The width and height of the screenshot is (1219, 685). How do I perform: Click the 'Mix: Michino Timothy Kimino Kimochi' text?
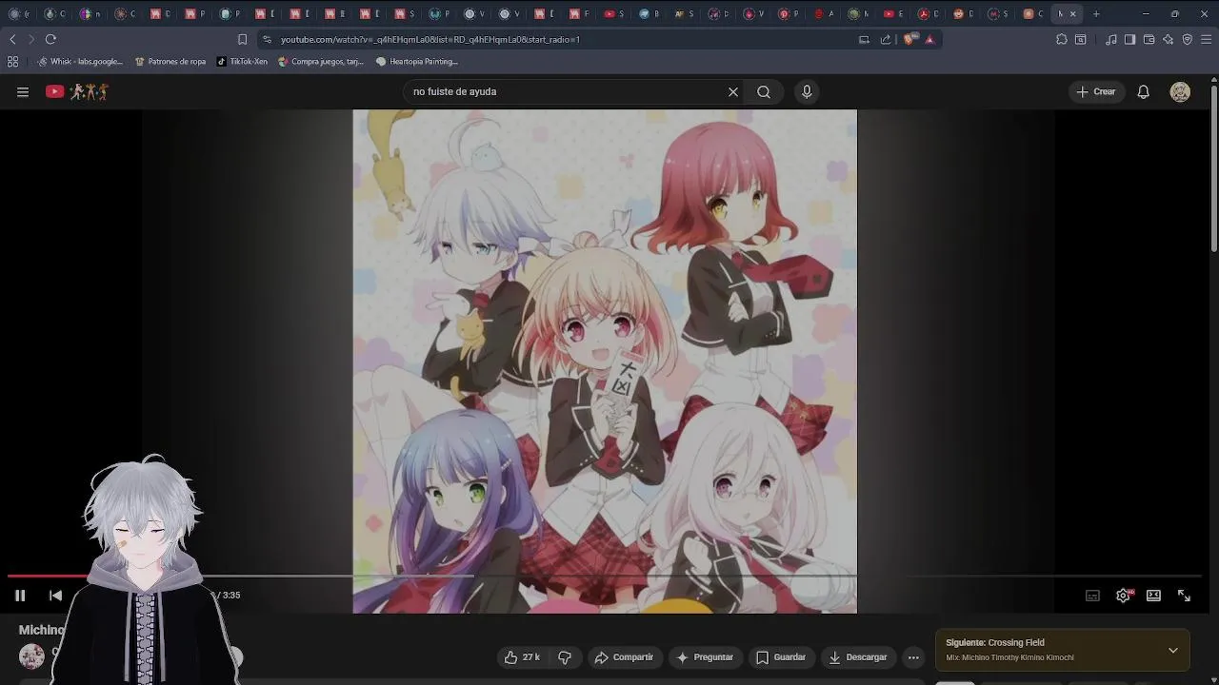coord(1009,657)
